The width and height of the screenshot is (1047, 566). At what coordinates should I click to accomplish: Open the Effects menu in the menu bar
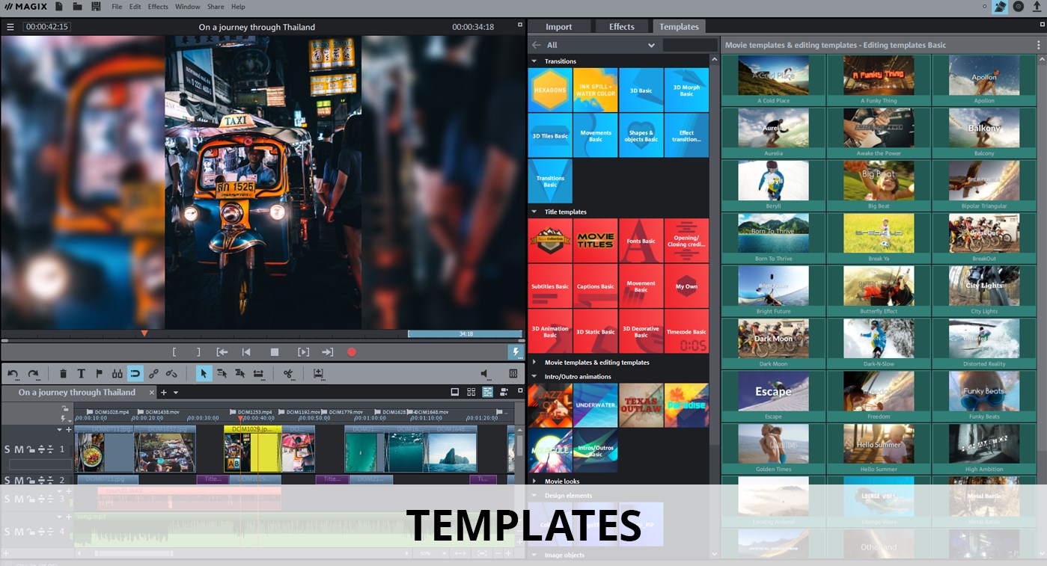click(x=158, y=7)
